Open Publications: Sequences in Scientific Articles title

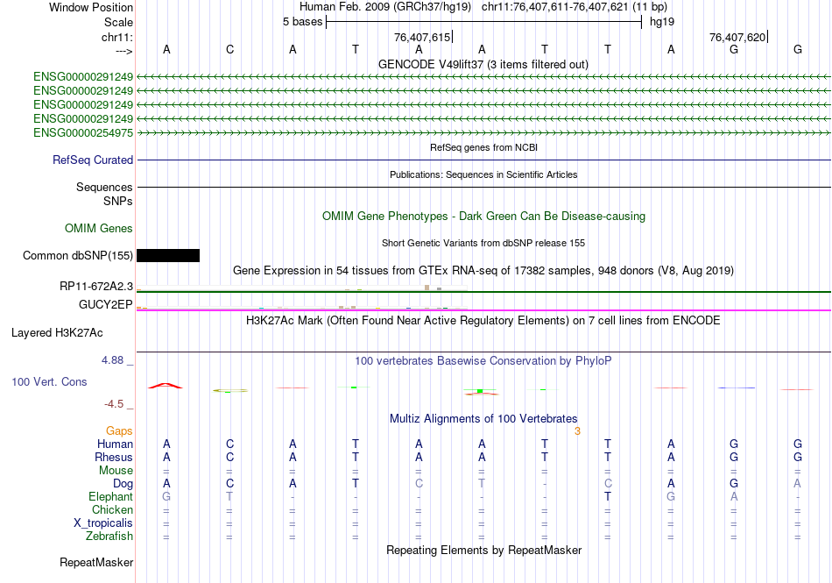483,174
